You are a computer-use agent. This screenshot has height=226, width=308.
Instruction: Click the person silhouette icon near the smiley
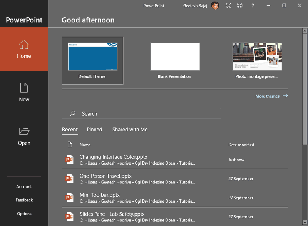tap(239, 6)
